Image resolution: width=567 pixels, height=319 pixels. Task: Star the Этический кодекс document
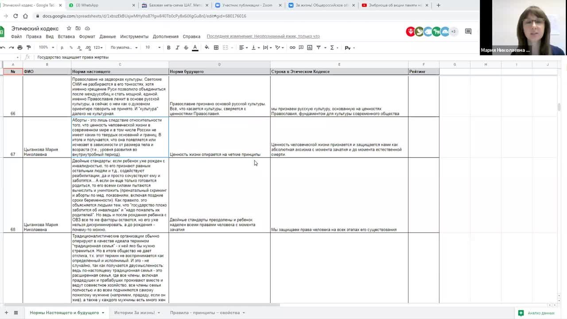69,28
